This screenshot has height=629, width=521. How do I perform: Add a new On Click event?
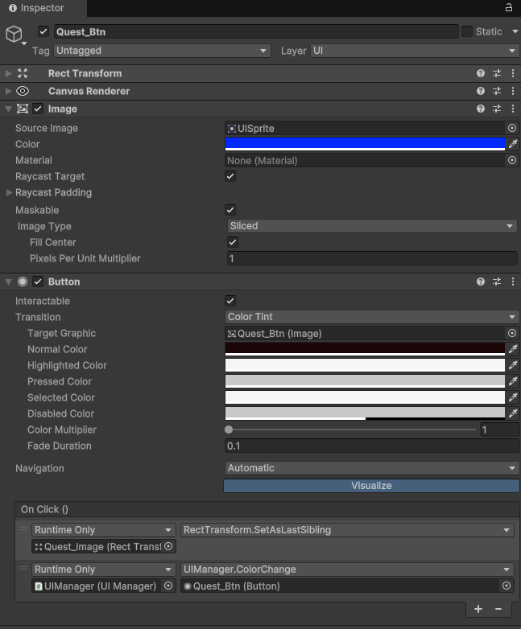pyautogui.click(x=478, y=609)
